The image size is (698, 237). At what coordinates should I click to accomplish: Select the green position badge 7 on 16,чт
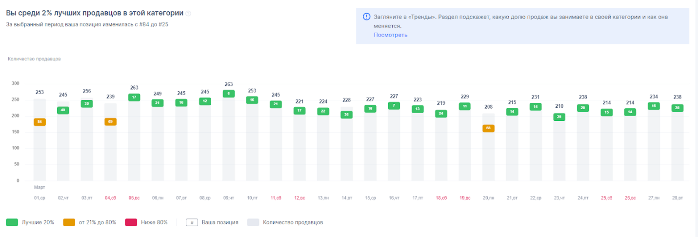[394, 106]
